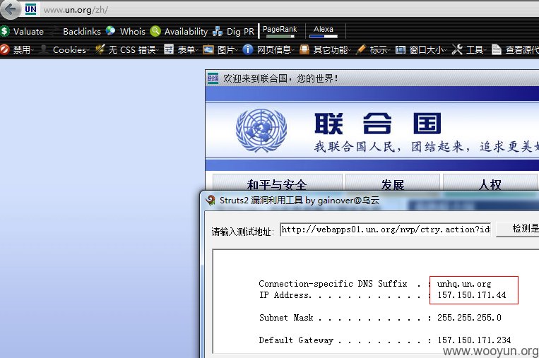The height and width of the screenshot is (358, 539).
Task: Open the 人权 navigation tab
Action: point(490,182)
